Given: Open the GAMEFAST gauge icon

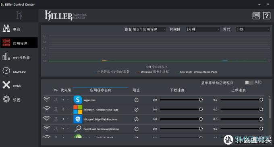Looking at the screenshot, I should (6, 71).
